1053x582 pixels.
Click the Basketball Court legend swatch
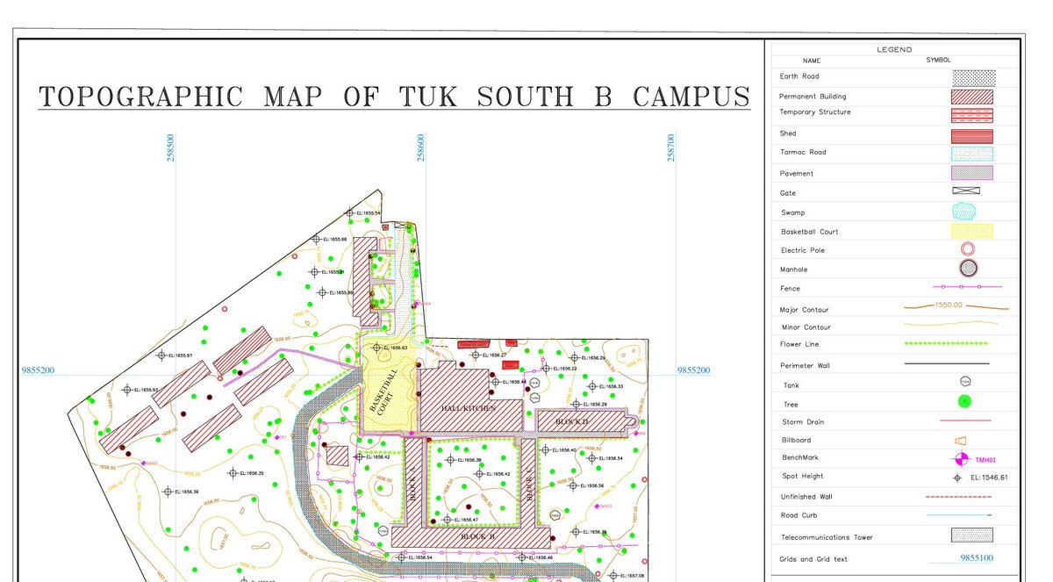pyautogui.click(x=973, y=231)
